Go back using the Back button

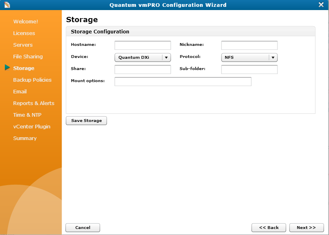pos(269,227)
